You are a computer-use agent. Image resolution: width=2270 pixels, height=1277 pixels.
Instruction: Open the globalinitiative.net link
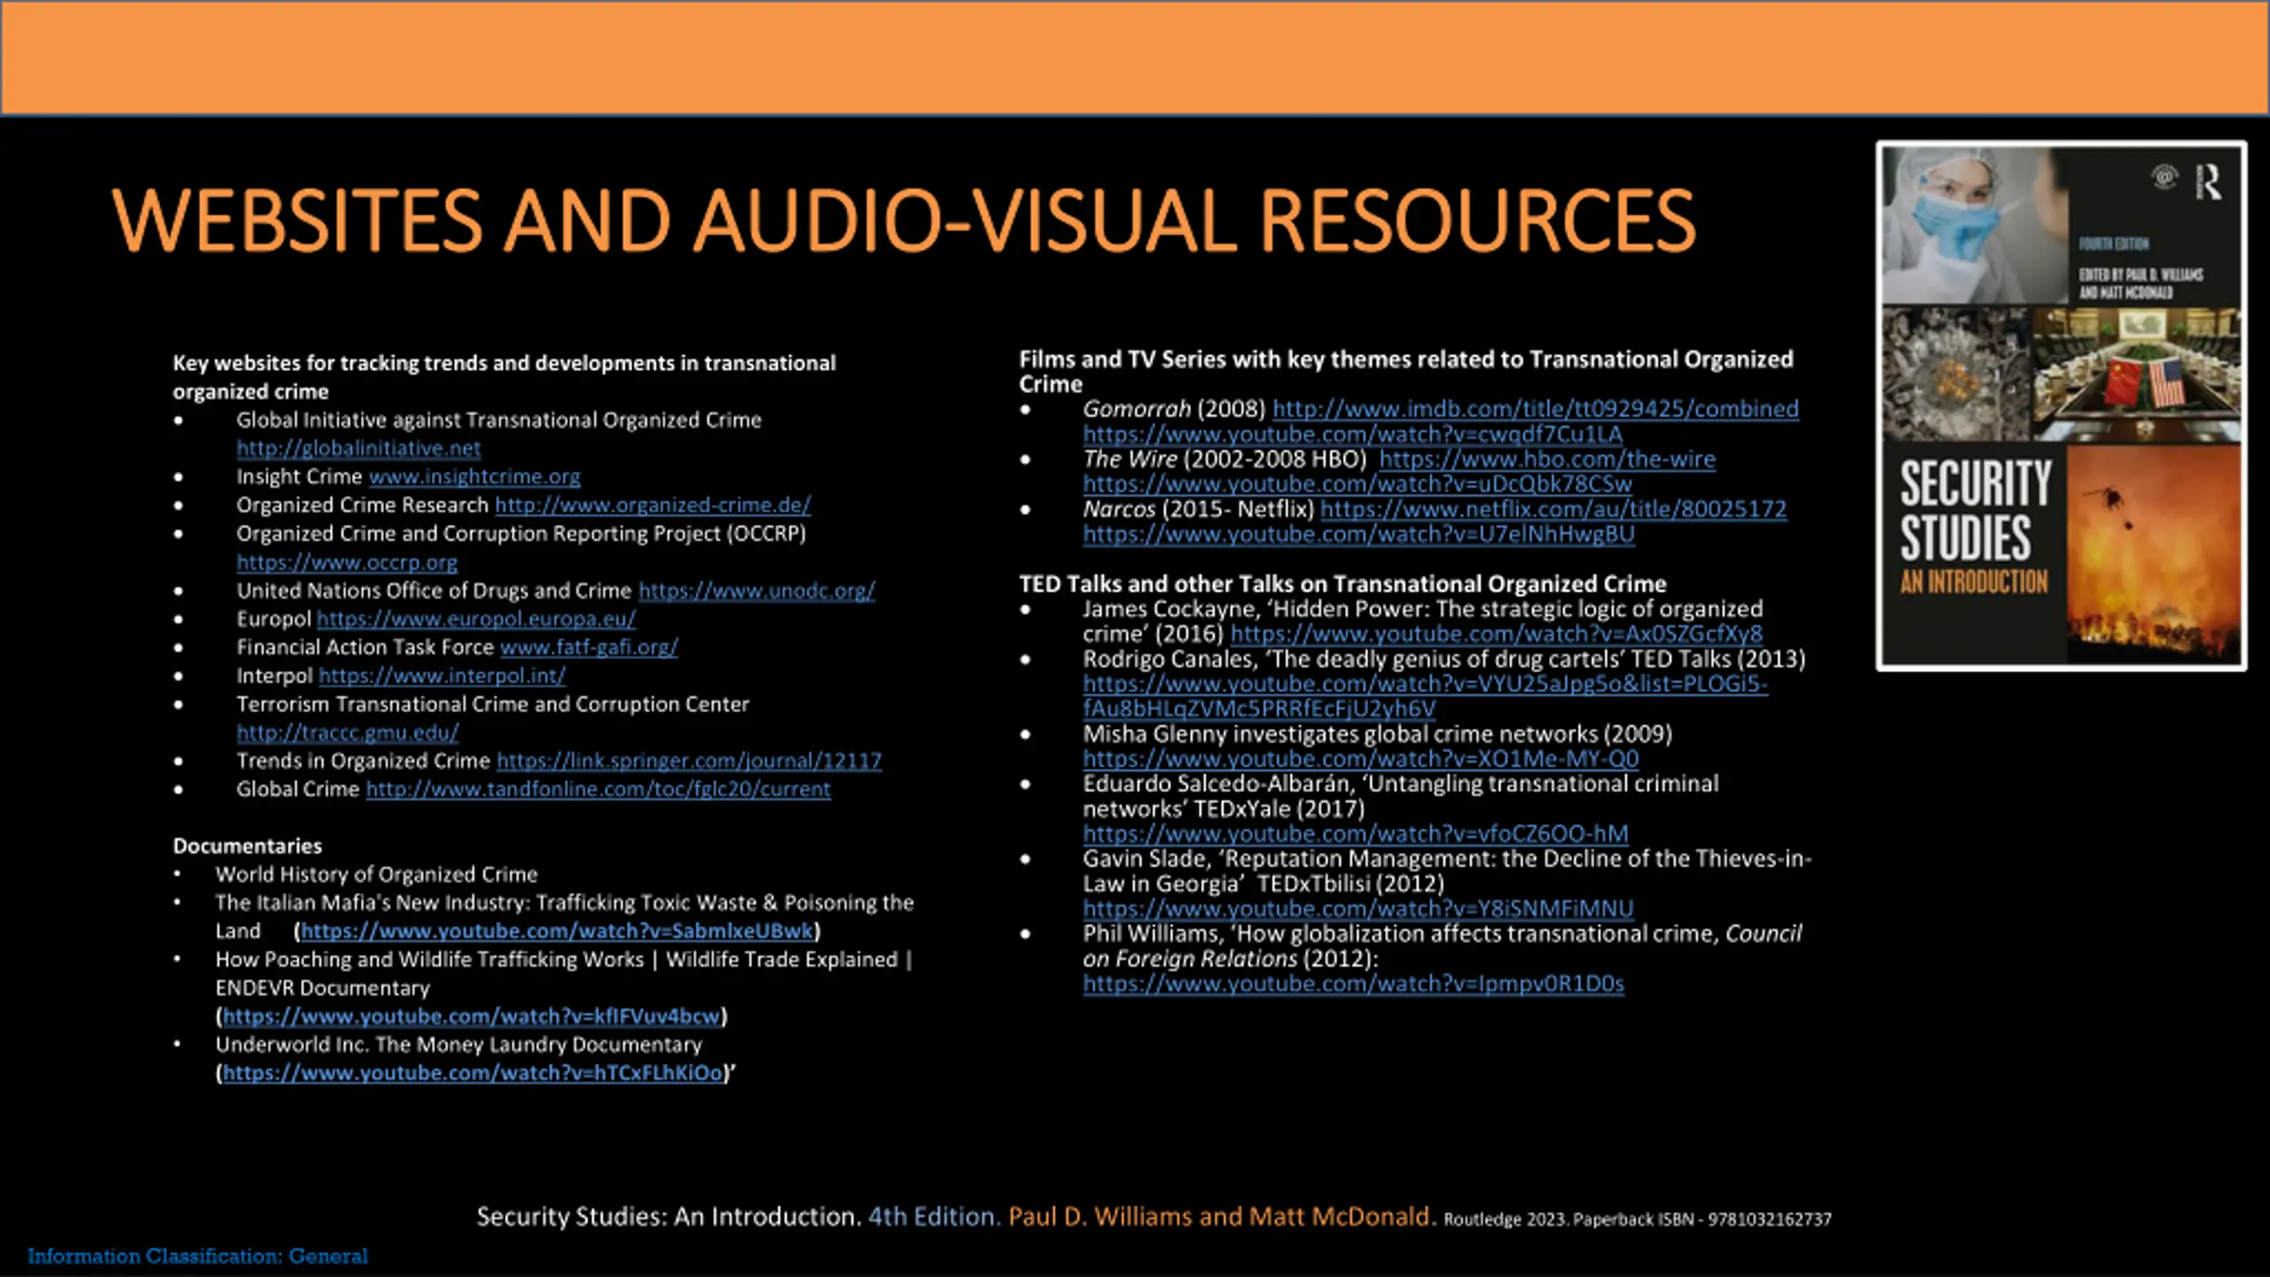point(358,449)
